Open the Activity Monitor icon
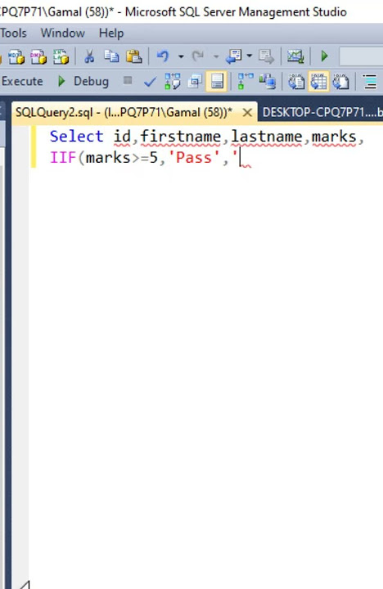This screenshot has width=383, height=589. click(295, 56)
